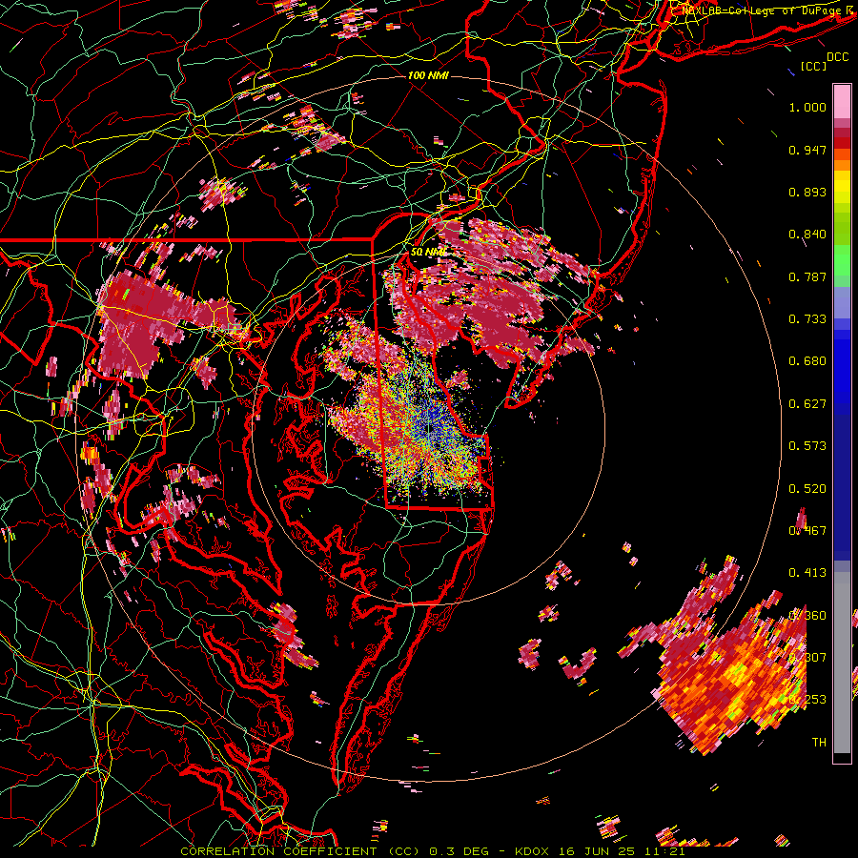Select the 1.000 scale value
Screen dimensions: 858x858
click(807, 107)
